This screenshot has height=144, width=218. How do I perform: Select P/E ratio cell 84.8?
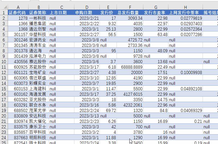tap(156, 111)
